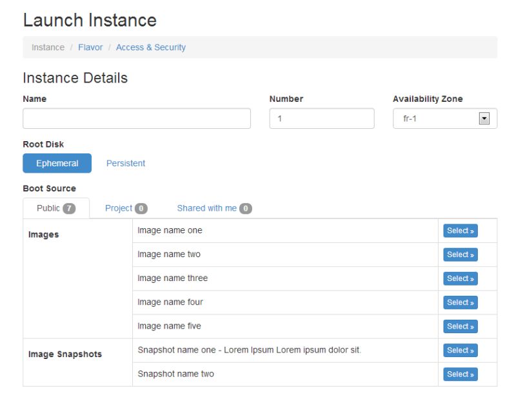Open the Access & Security breadcrumb link

coord(151,47)
